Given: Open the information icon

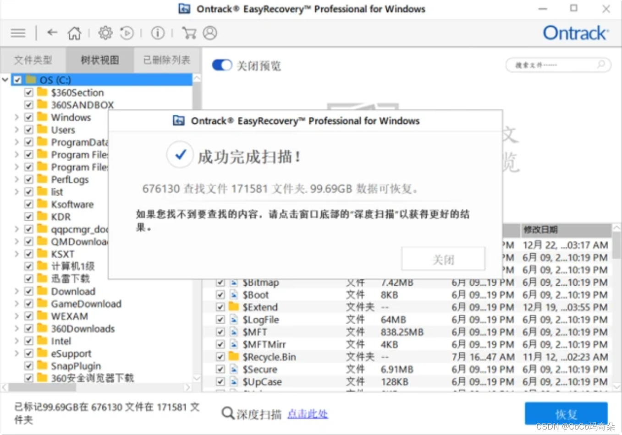Looking at the screenshot, I should pos(158,33).
